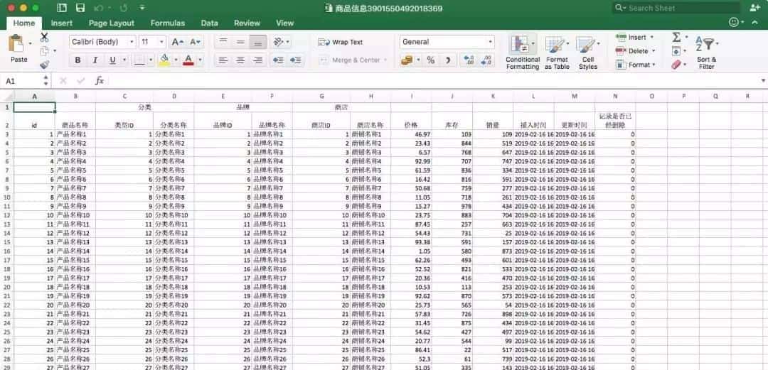Click the Undo arrow in title bar
The width and height of the screenshot is (768, 370).
point(100,8)
